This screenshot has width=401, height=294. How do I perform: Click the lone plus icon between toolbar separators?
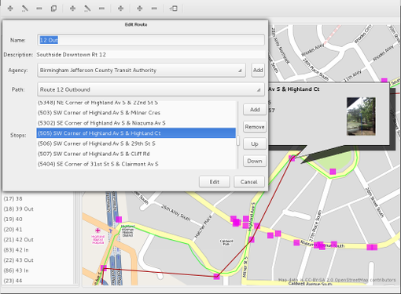pyautogui.click(x=120, y=9)
